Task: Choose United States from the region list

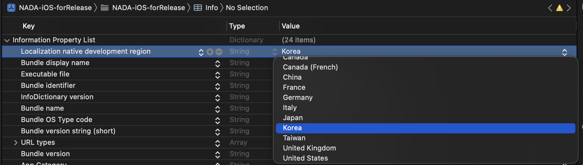Action: [425, 158]
